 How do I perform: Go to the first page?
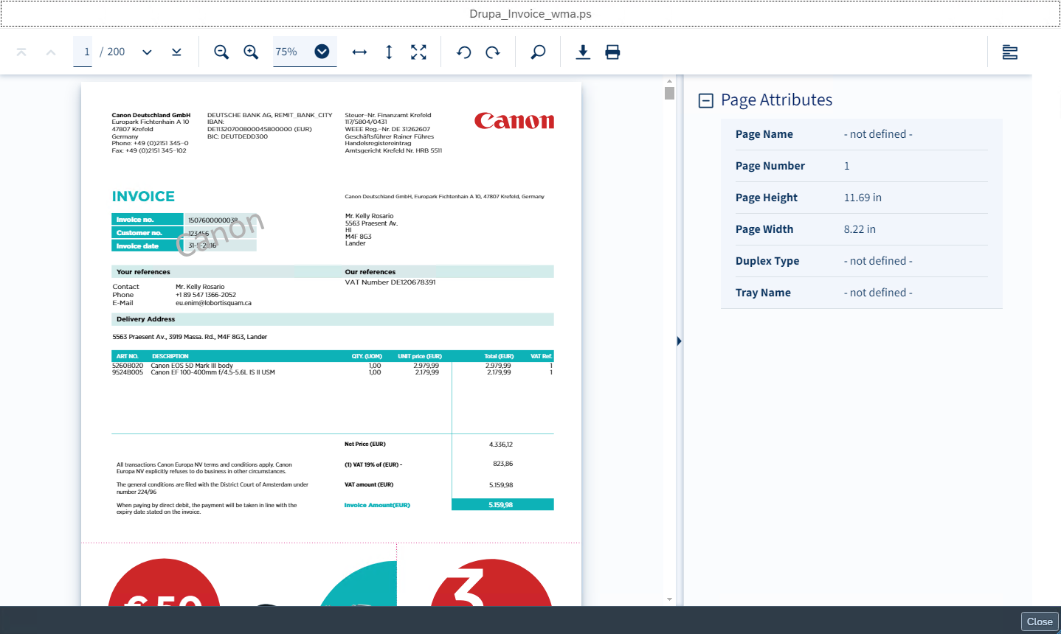21,52
